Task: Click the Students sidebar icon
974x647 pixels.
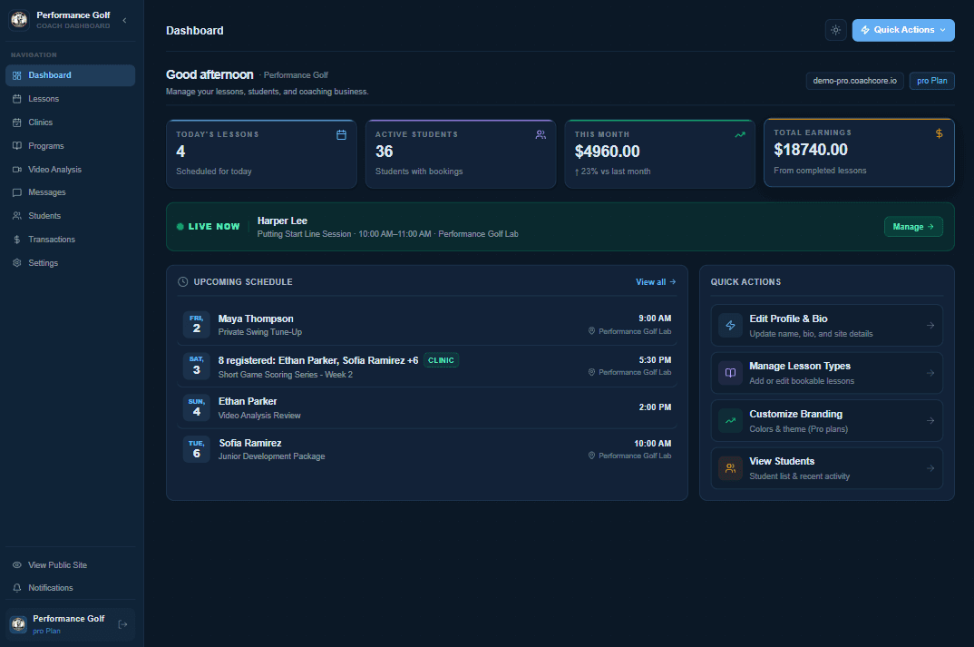Action: tap(16, 216)
